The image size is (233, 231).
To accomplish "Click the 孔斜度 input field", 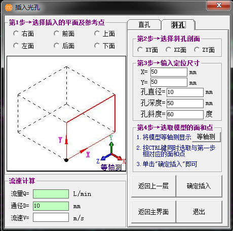I will (185, 115).
